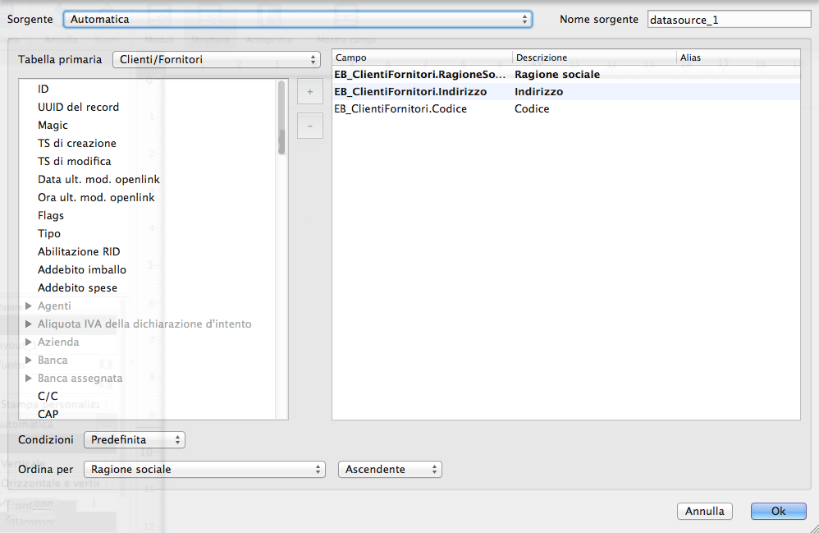Screen dimensions: 819x533
Task: Click the Annulla button
Action: (704, 511)
